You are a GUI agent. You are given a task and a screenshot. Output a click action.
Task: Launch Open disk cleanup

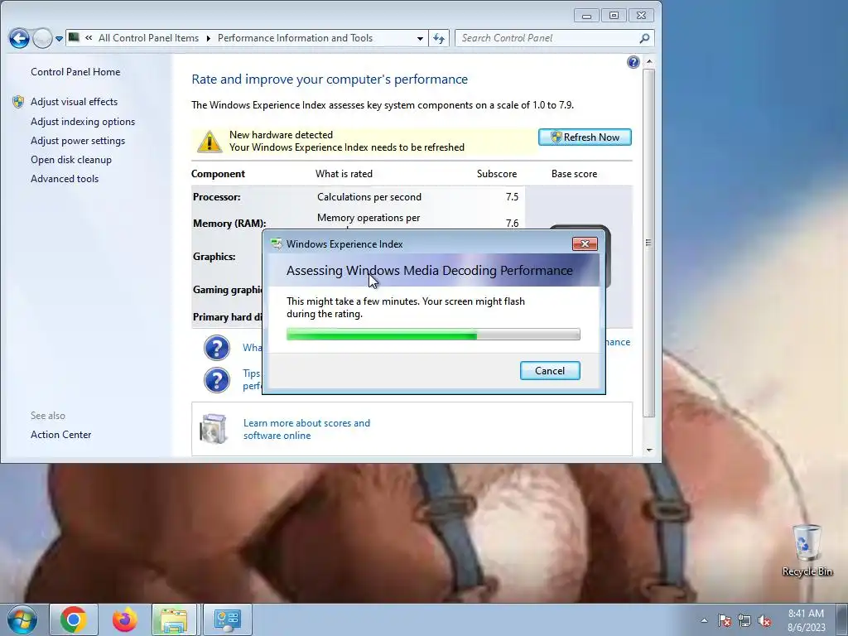click(x=71, y=160)
